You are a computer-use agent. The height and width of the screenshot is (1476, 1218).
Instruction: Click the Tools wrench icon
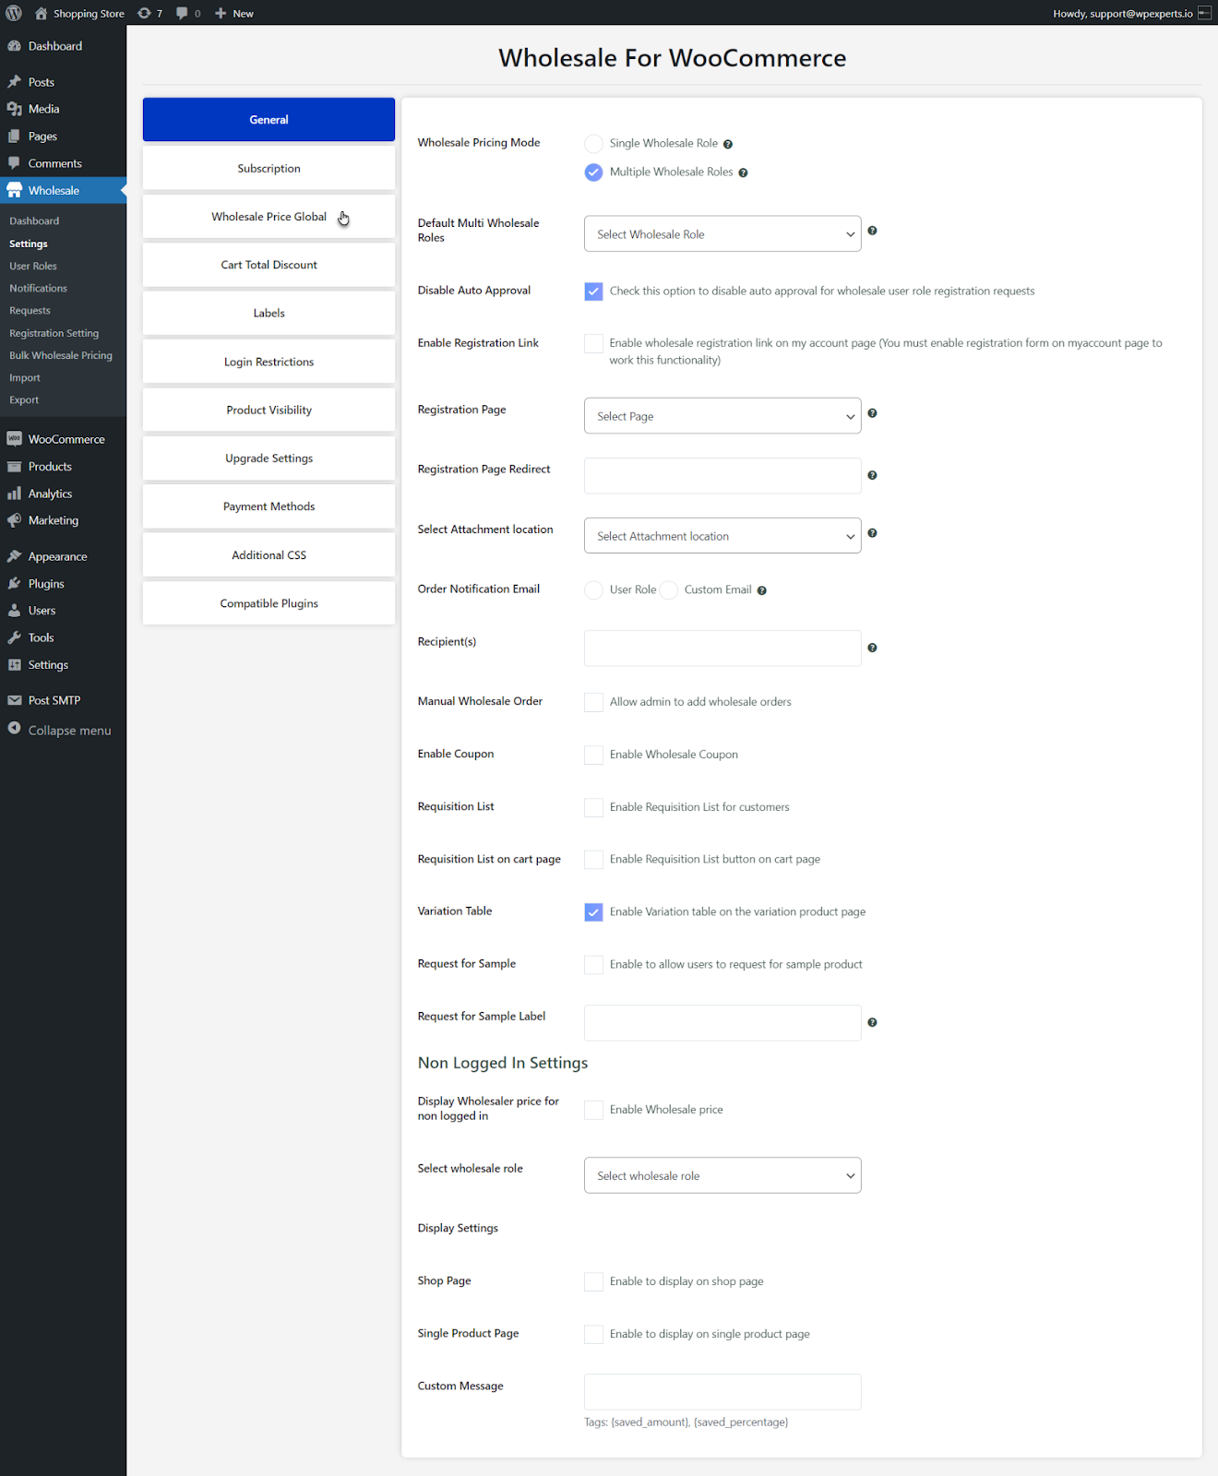click(14, 637)
